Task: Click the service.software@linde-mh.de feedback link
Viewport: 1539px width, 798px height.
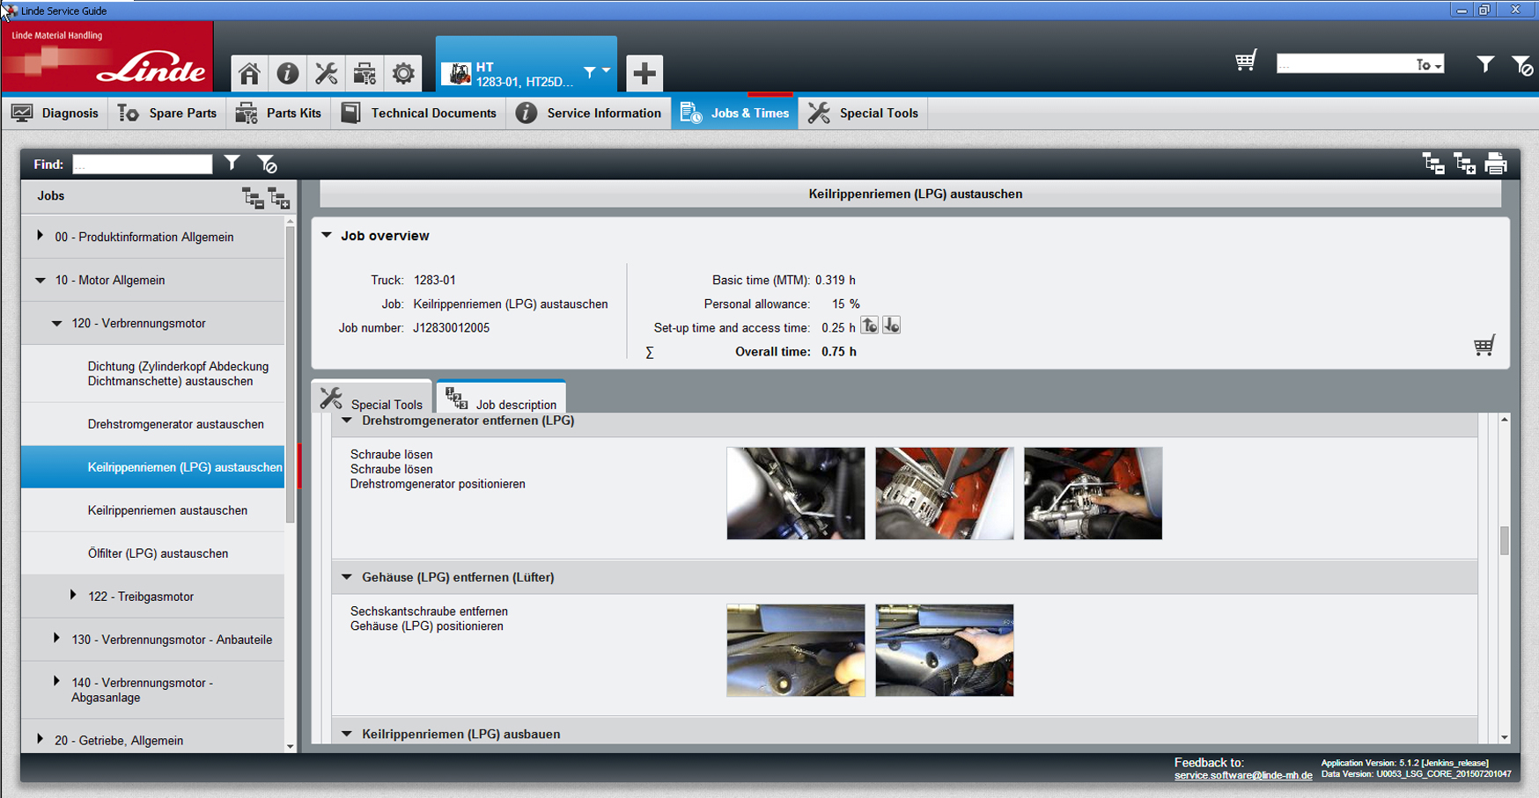Action: click(x=1242, y=775)
